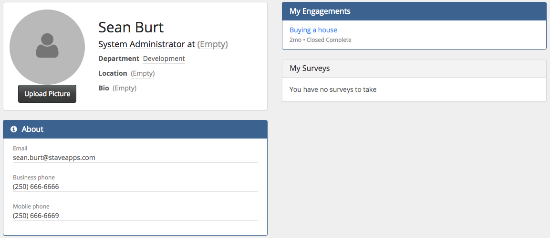Viewport: 550px width, 238px height.
Task: Set the empty Location value
Action: 143,73
